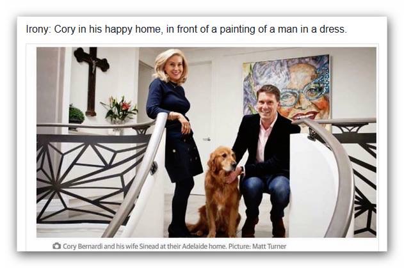Viewport: 404px width, 268px height.
Task: Click the flower bouquet below the crucifix
Action: pos(120,109)
